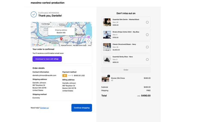Click Download to track with Shop button
The height and width of the screenshot is (122, 218).
click(x=47, y=59)
